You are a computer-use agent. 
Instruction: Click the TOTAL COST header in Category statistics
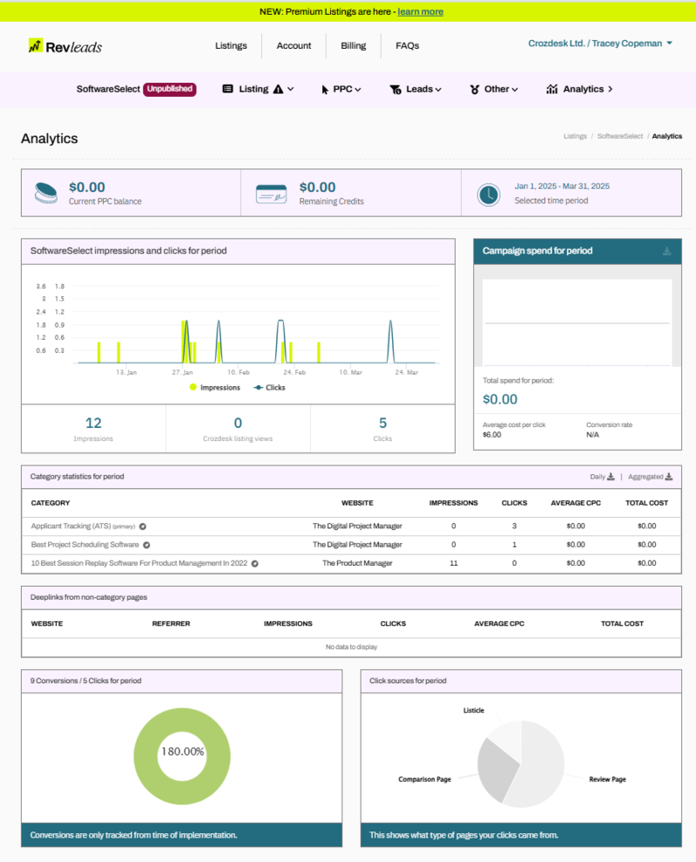coord(646,503)
